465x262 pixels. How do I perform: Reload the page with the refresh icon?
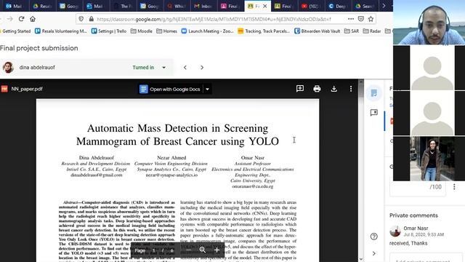21,19
